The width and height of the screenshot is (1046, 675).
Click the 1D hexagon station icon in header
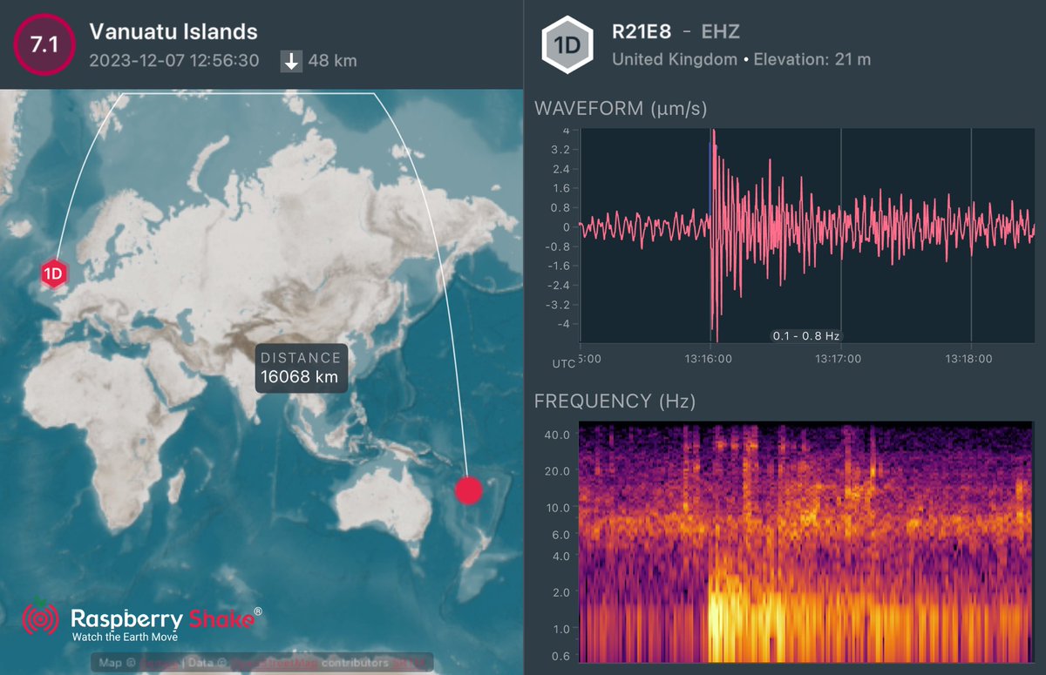[x=567, y=45]
